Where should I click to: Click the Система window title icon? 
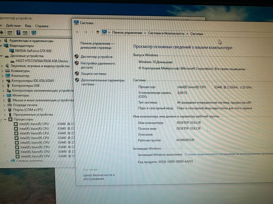[x=76, y=22]
